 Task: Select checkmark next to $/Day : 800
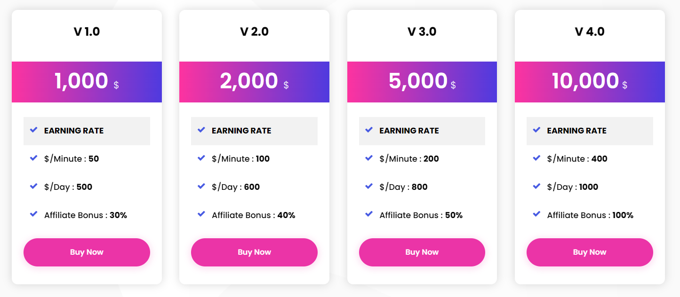coord(369,186)
